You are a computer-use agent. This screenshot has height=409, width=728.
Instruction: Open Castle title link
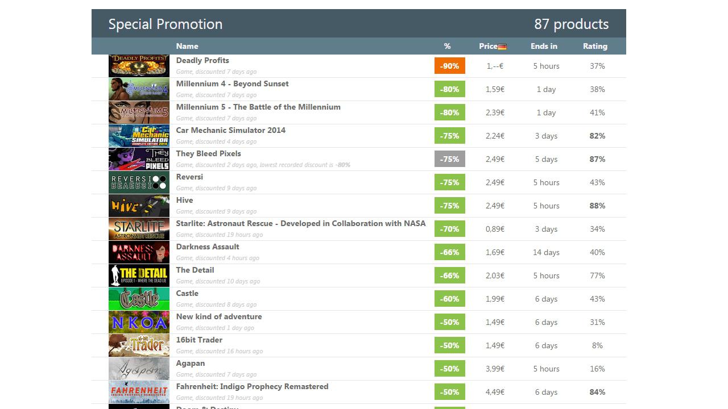(x=187, y=293)
